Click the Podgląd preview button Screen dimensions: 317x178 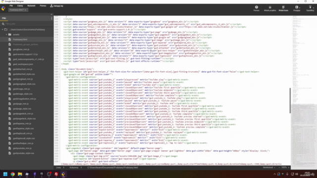(x=296, y=8)
